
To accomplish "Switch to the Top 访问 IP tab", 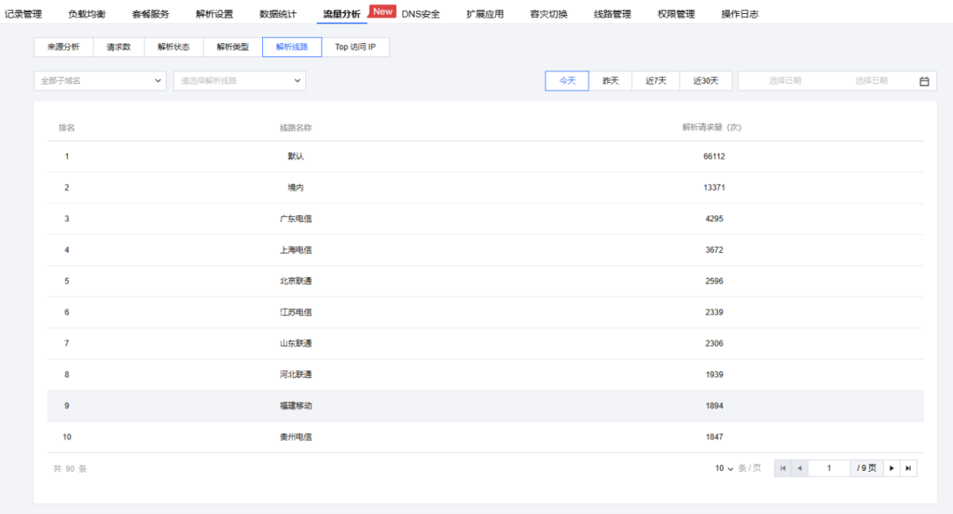I will pyautogui.click(x=356, y=47).
